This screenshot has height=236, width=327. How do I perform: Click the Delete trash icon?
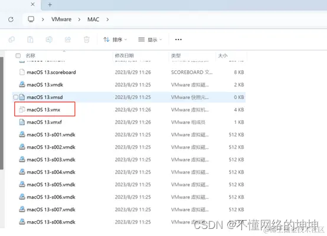coord(87,40)
